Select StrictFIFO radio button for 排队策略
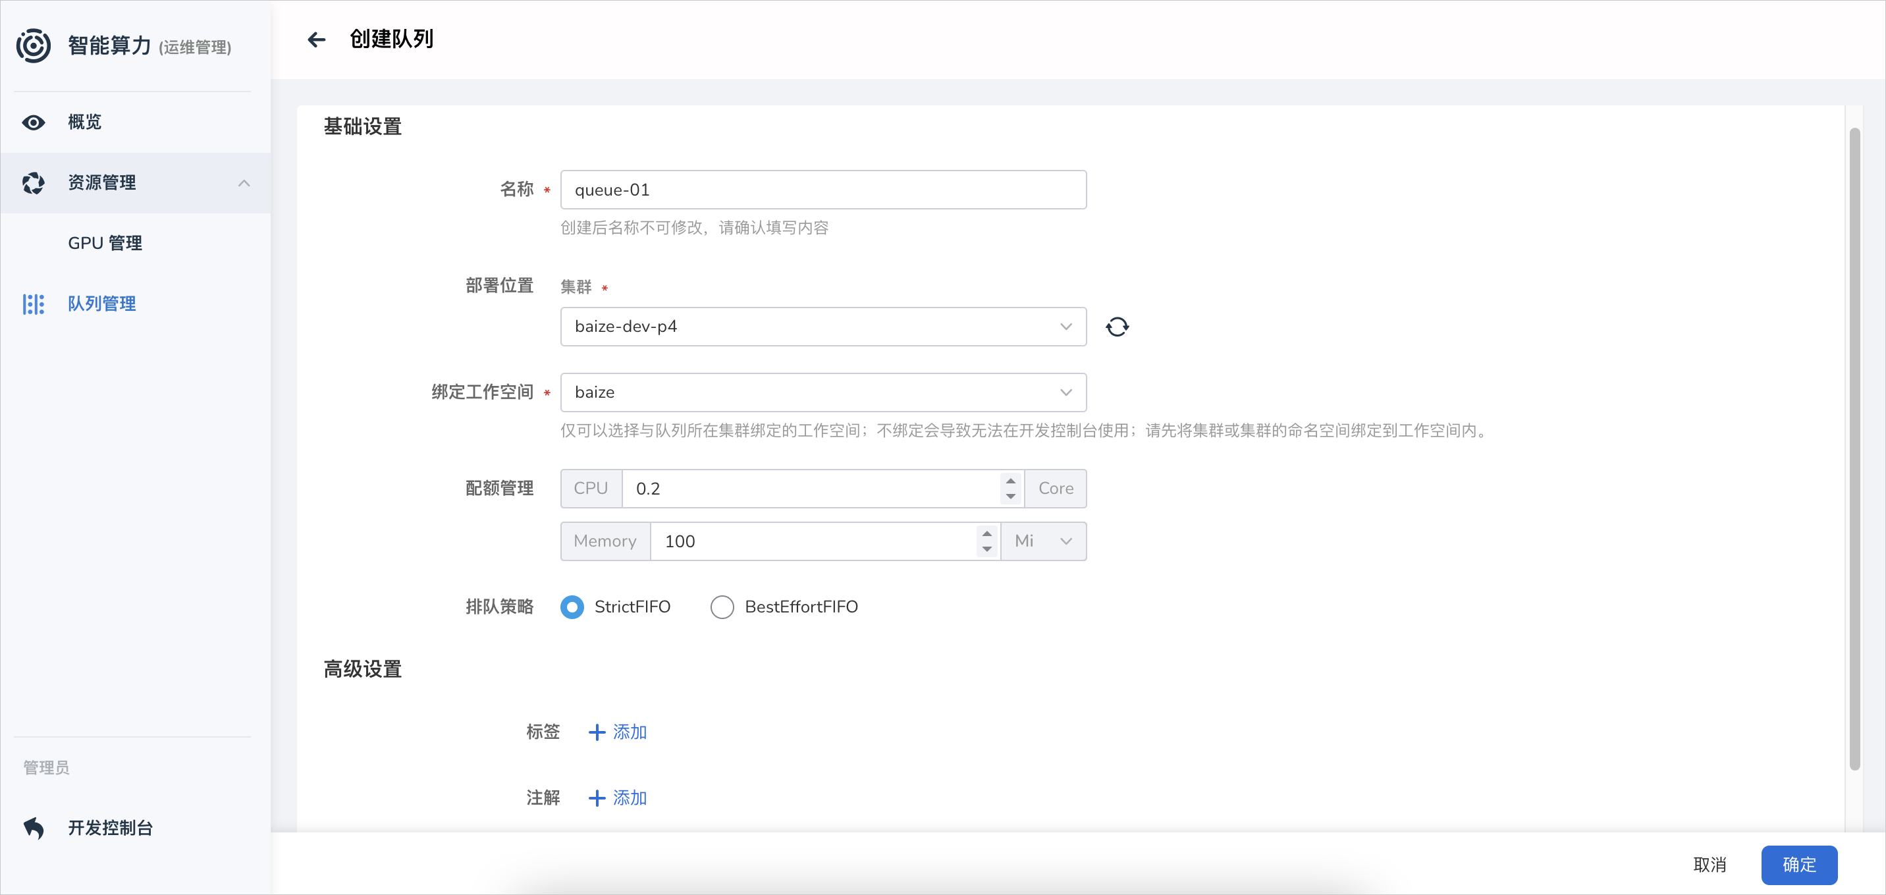The height and width of the screenshot is (895, 1886). (x=574, y=607)
